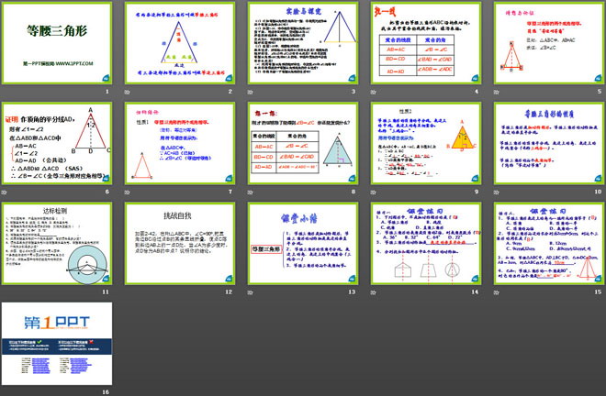Select slide 1 titled 等腰三角形
Image resolution: width=606 pixels, height=396 pixels.
tap(57, 43)
